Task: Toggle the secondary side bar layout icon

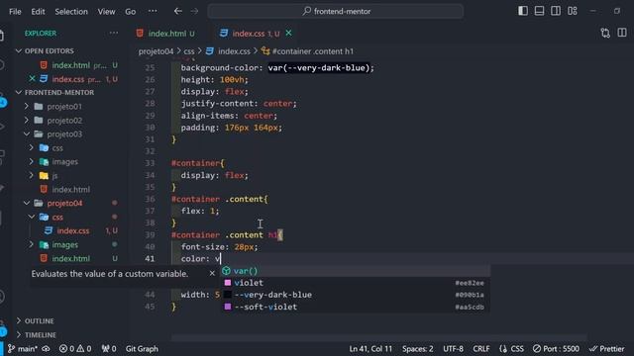Action: tap(556, 11)
